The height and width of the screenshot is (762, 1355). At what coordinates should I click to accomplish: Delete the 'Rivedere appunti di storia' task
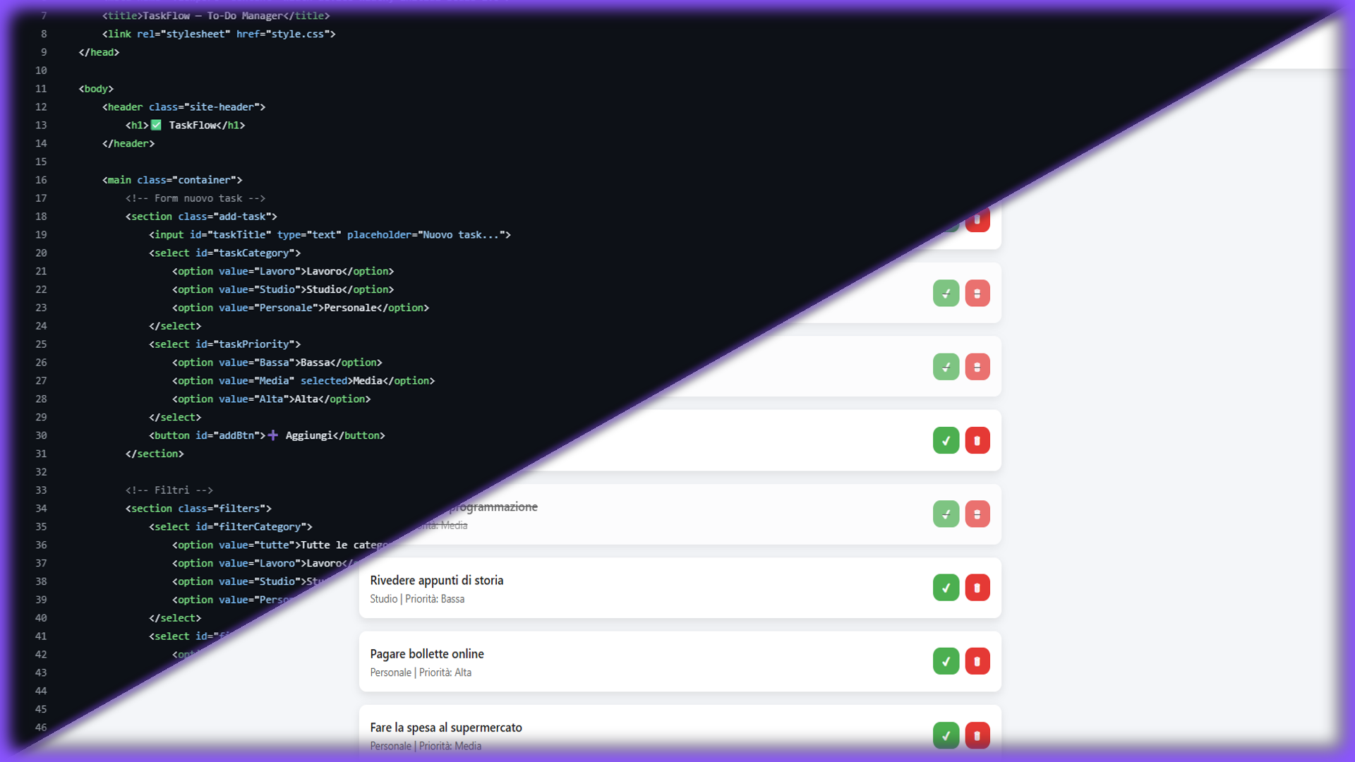978,587
